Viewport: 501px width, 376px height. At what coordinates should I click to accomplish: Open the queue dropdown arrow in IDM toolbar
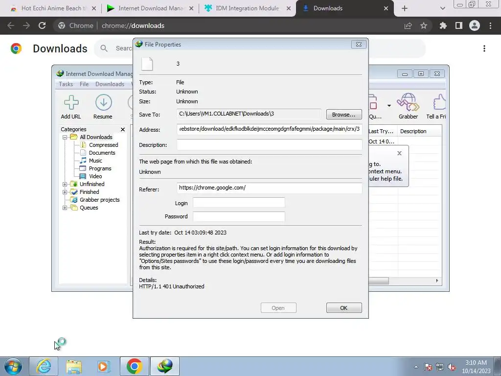tap(389, 106)
